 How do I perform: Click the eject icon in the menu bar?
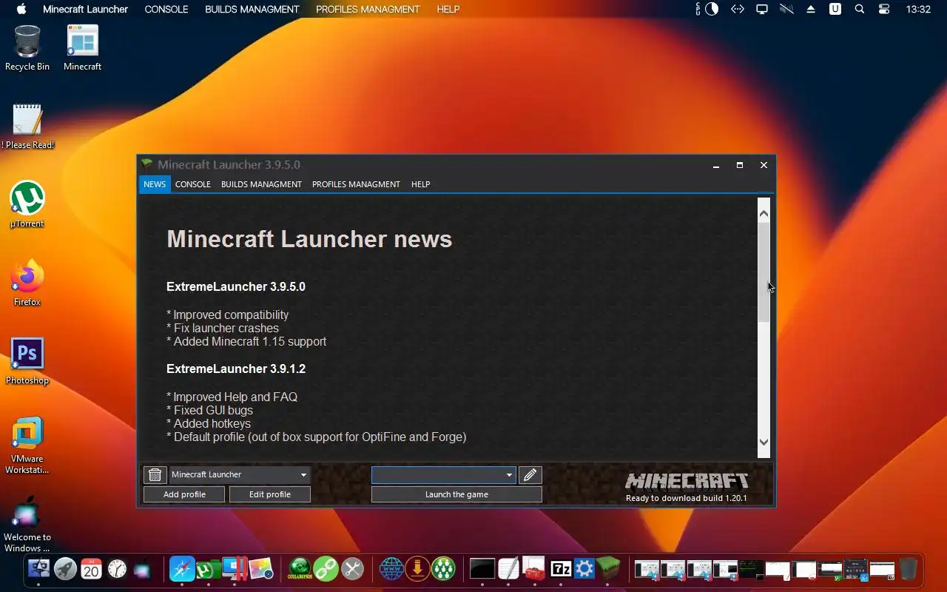[x=811, y=9]
